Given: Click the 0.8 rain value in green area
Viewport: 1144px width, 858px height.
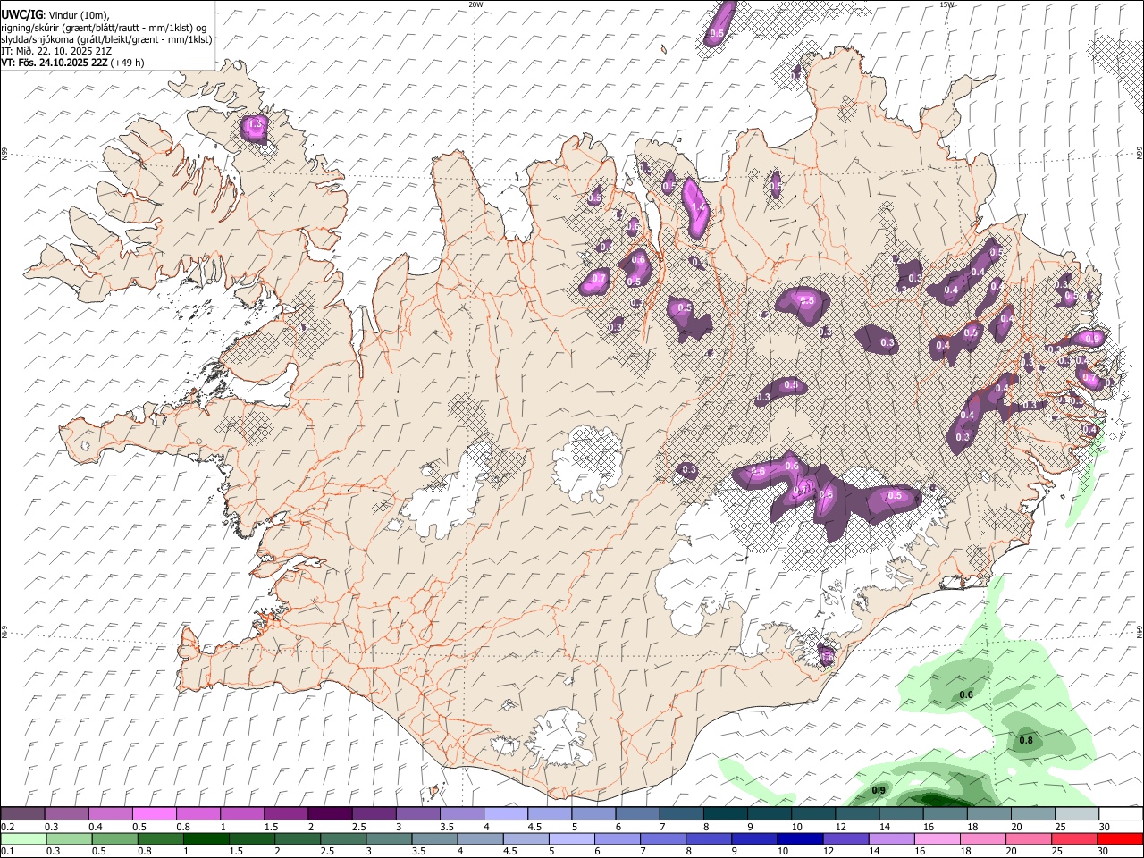Looking at the screenshot, I should [1026, 740].
